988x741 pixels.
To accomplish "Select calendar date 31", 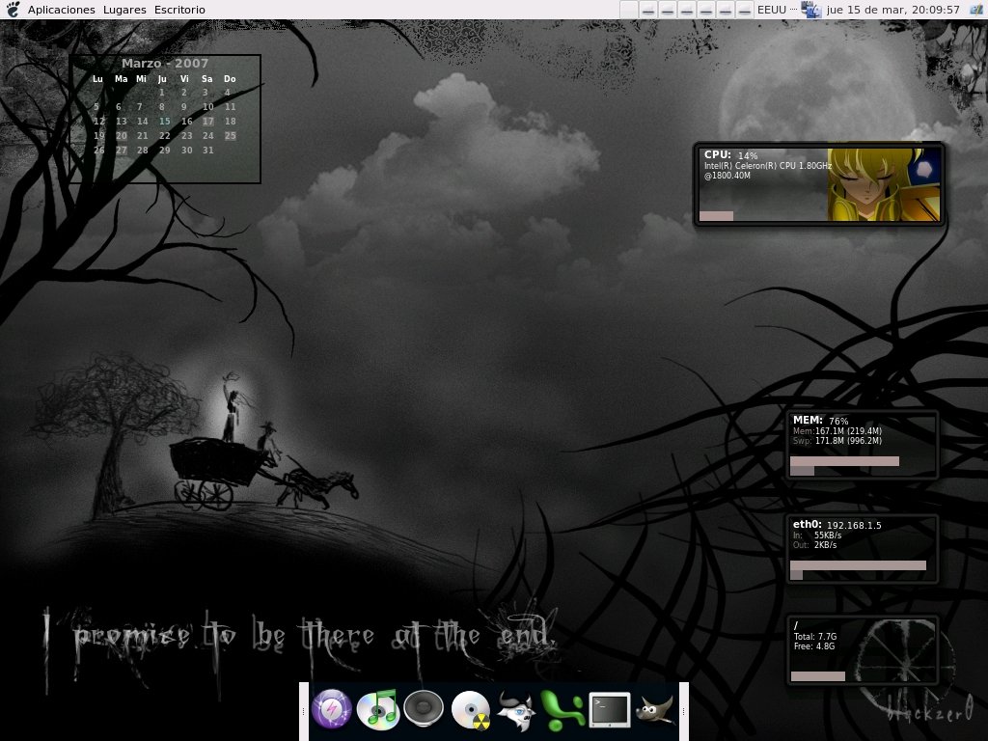I will click(x=208, y=150).
